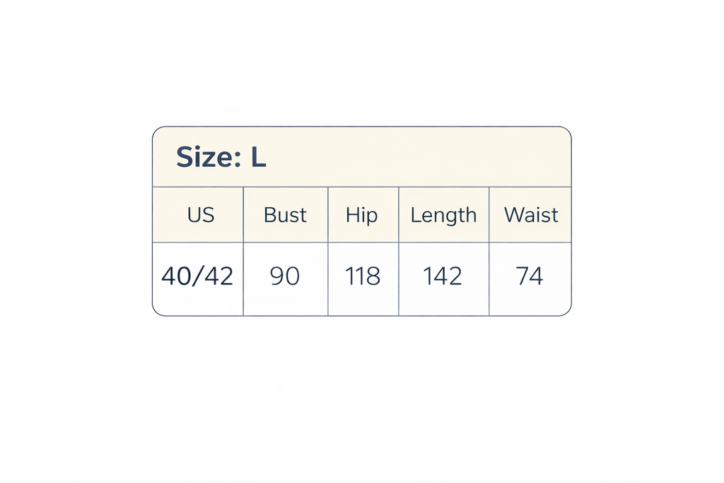Screen dimensions: 724x483
Task: Select the Waist column header
Action: [x=531, y=215]
